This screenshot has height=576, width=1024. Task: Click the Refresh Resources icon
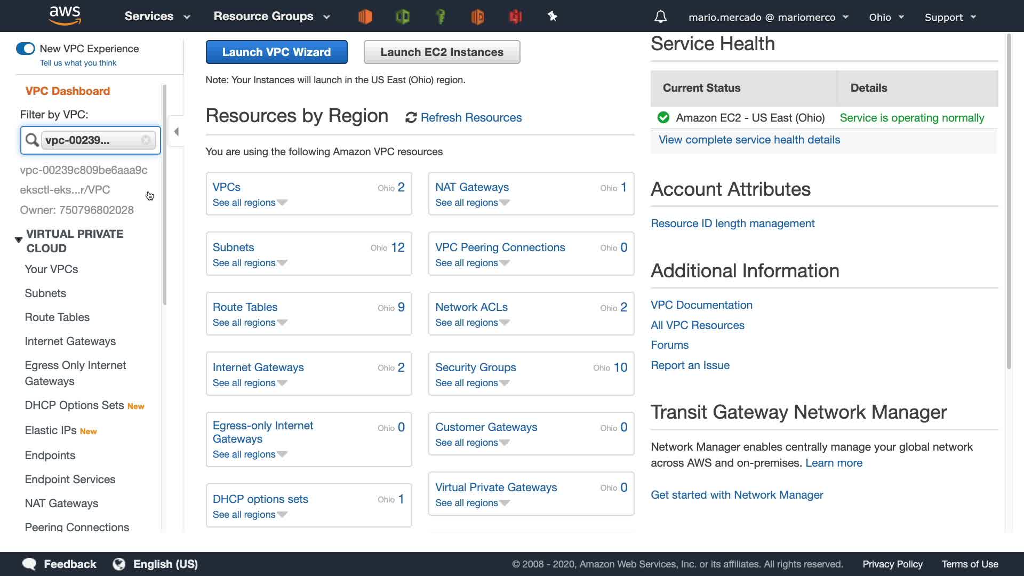411,117
